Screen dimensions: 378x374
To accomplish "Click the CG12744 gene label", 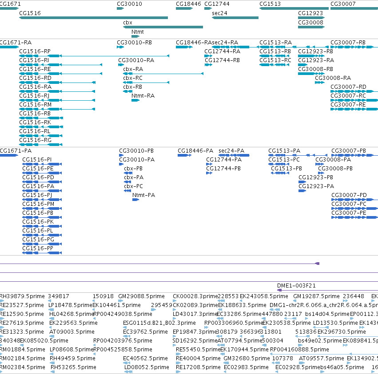I will [217, 4].
